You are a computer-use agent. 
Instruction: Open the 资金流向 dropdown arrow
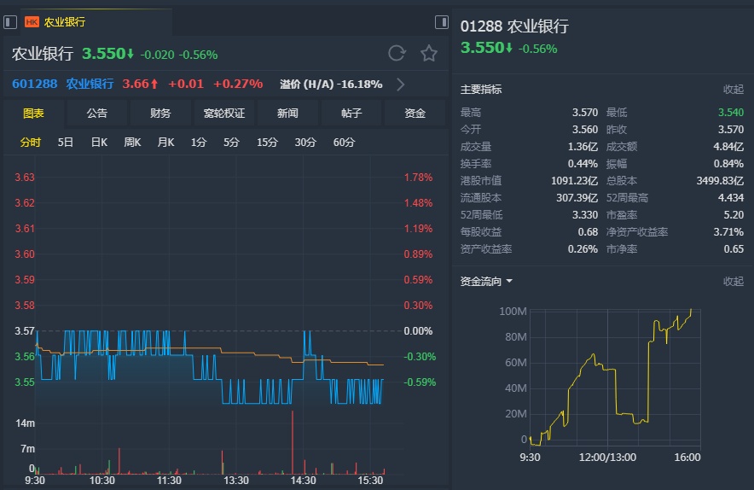click(509, 281)
